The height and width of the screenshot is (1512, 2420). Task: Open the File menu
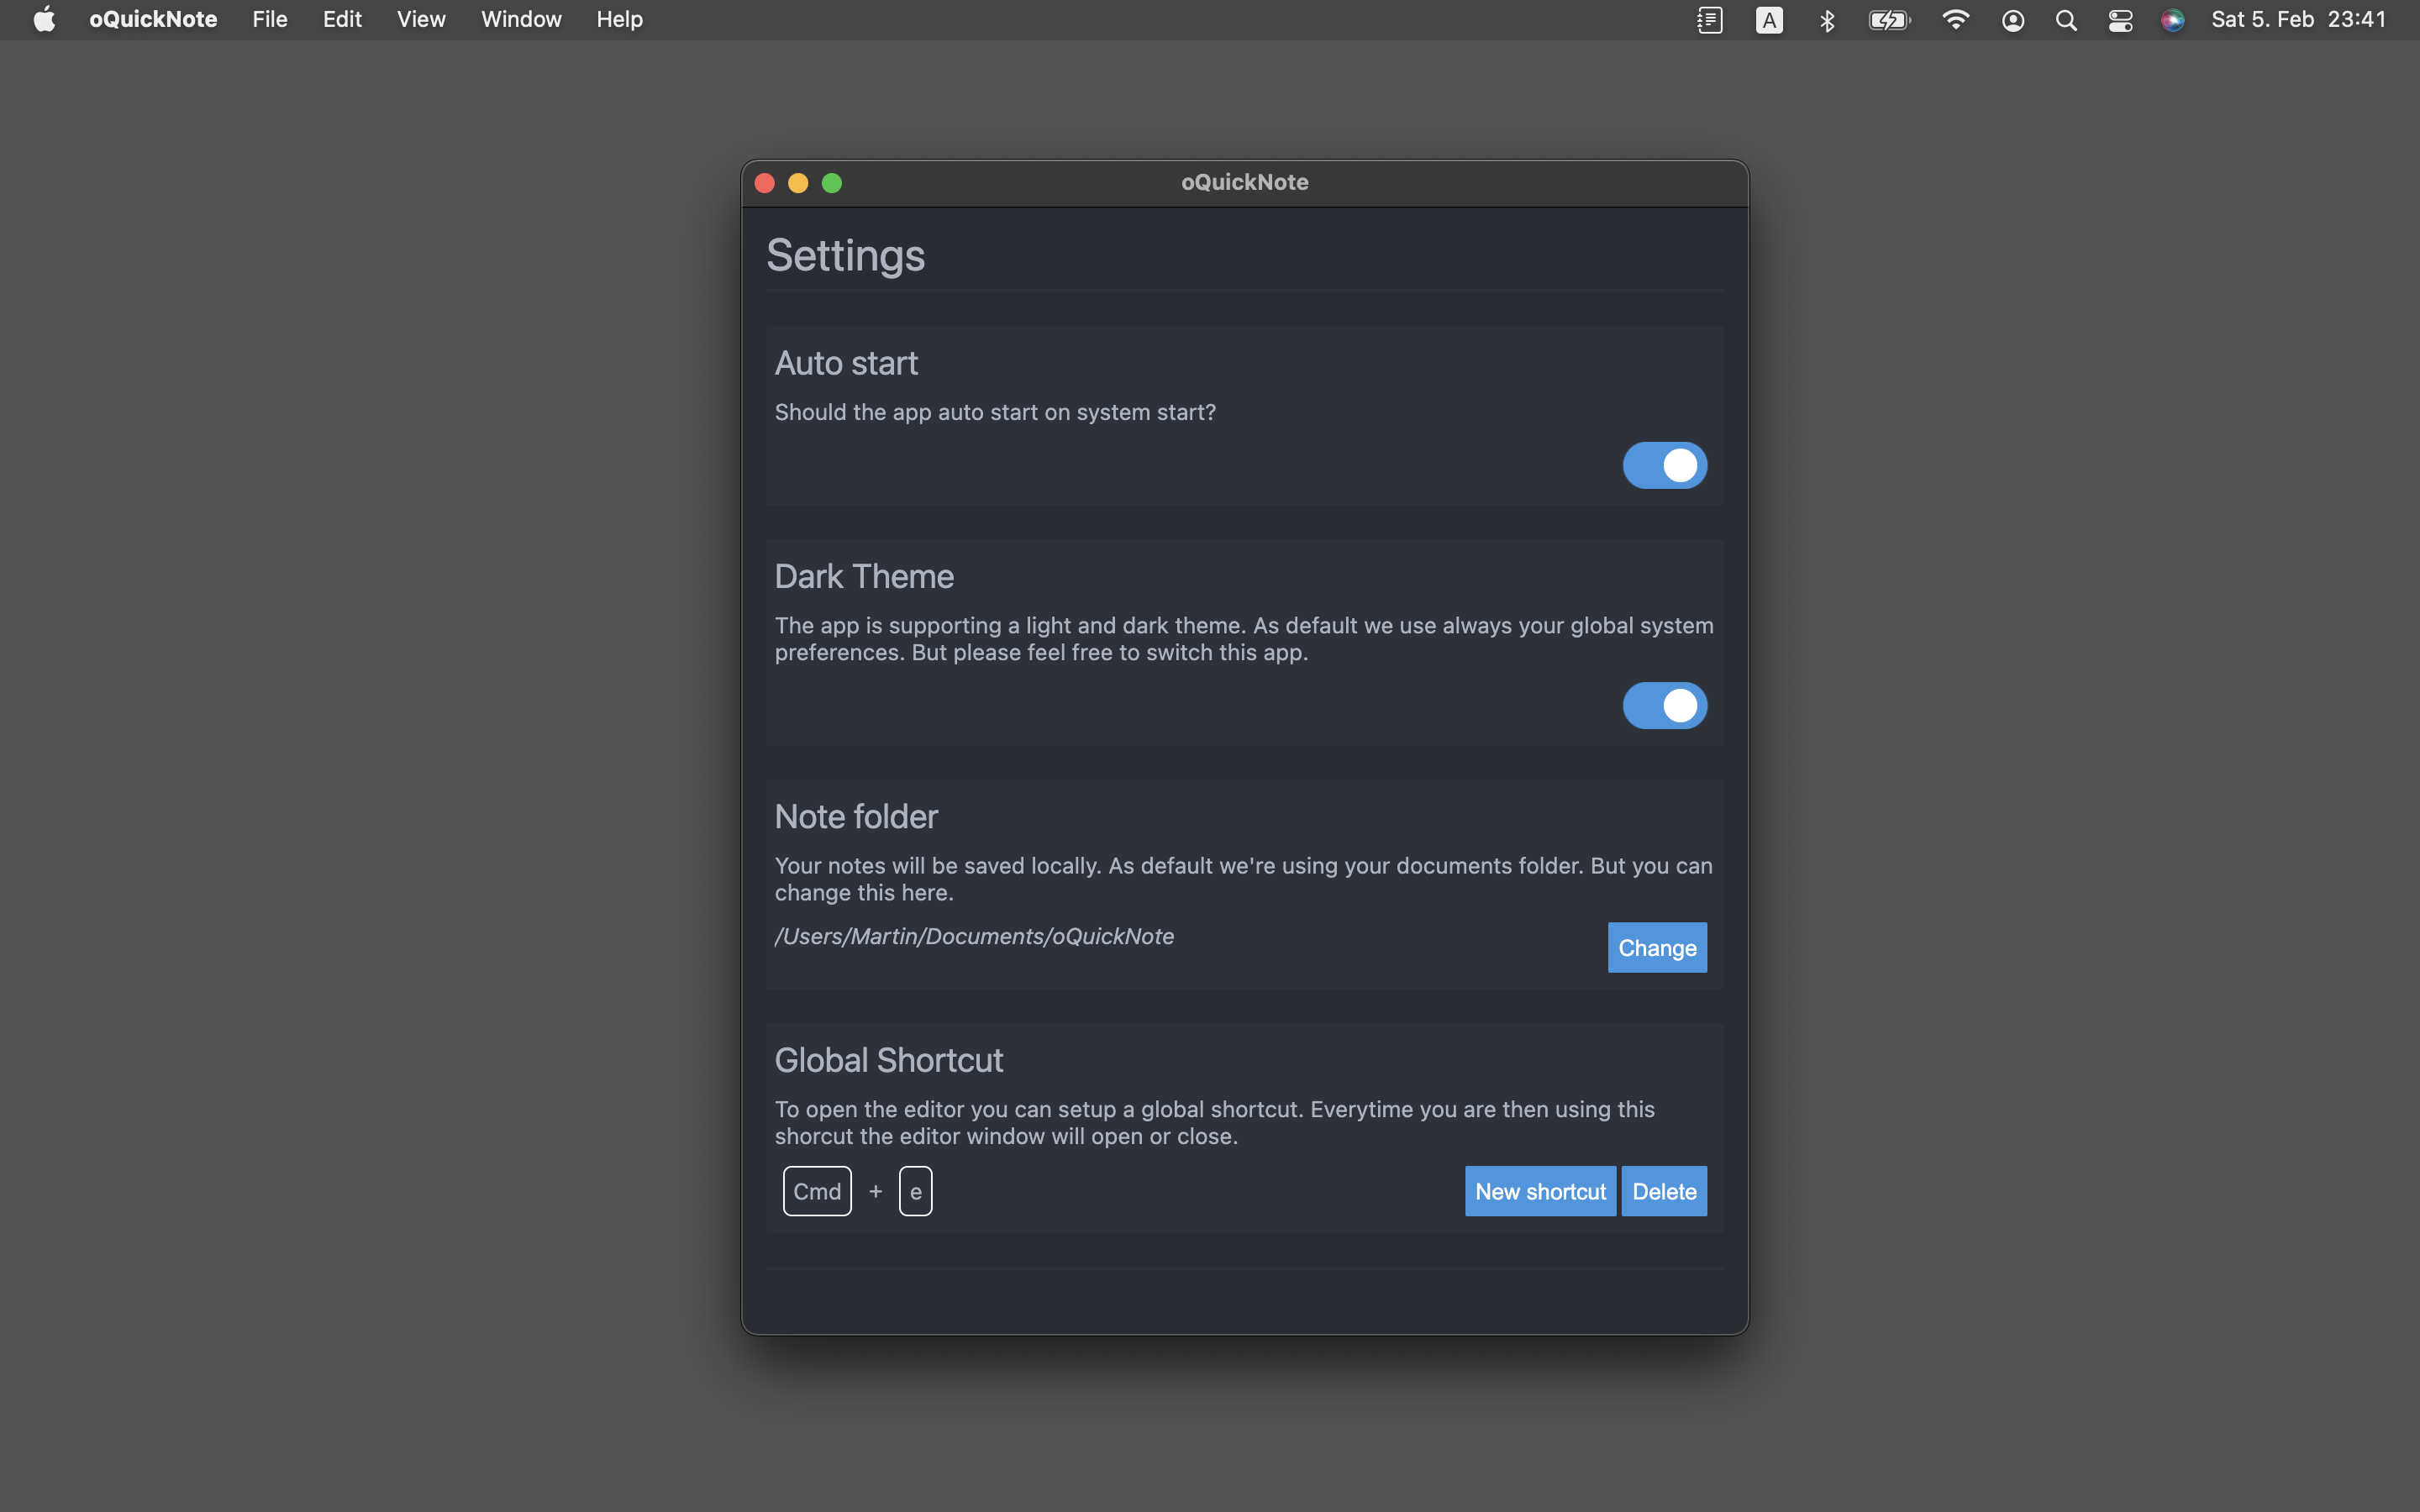270,20
